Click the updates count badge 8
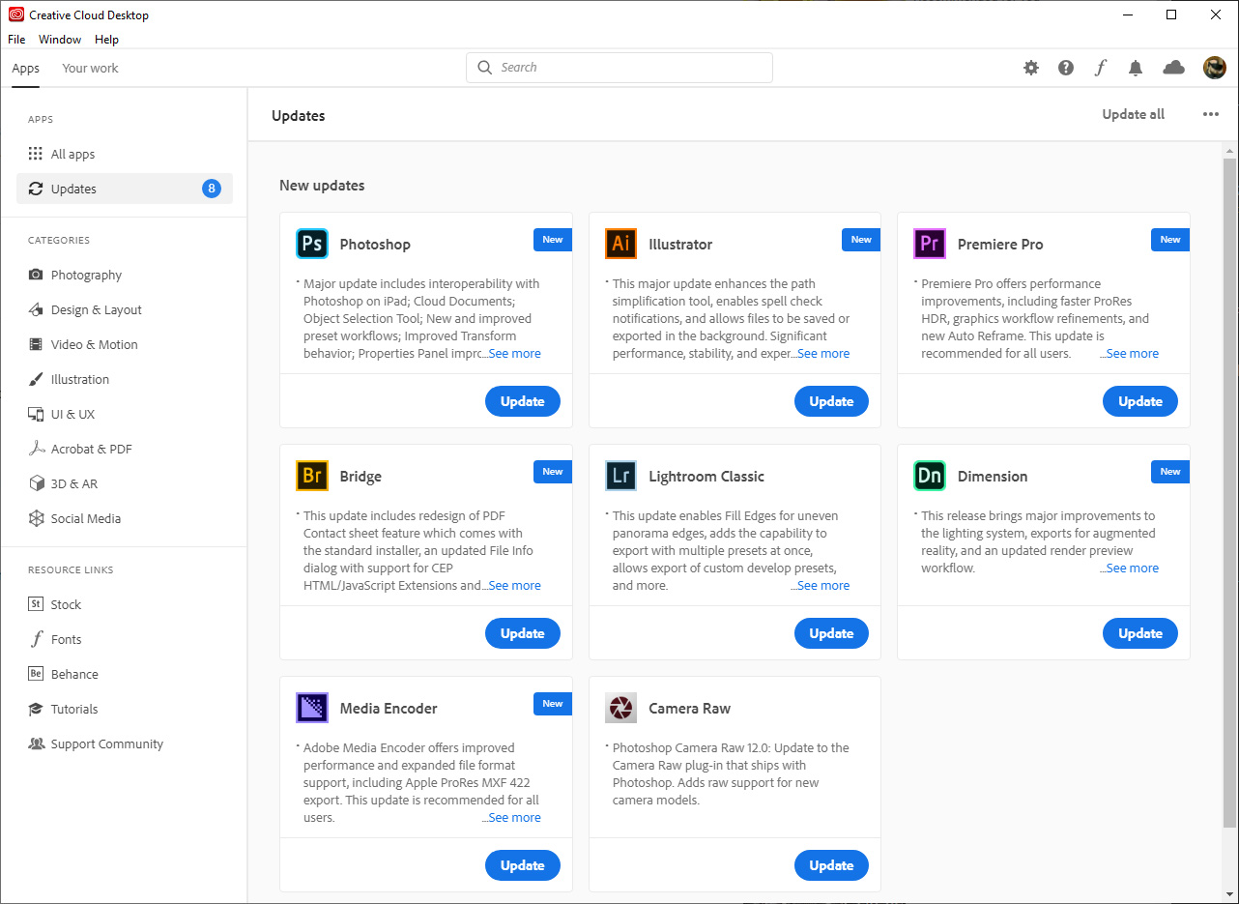Image resolution: width=1239 pixels, height=904 pixels. click(x=212, y=189)
